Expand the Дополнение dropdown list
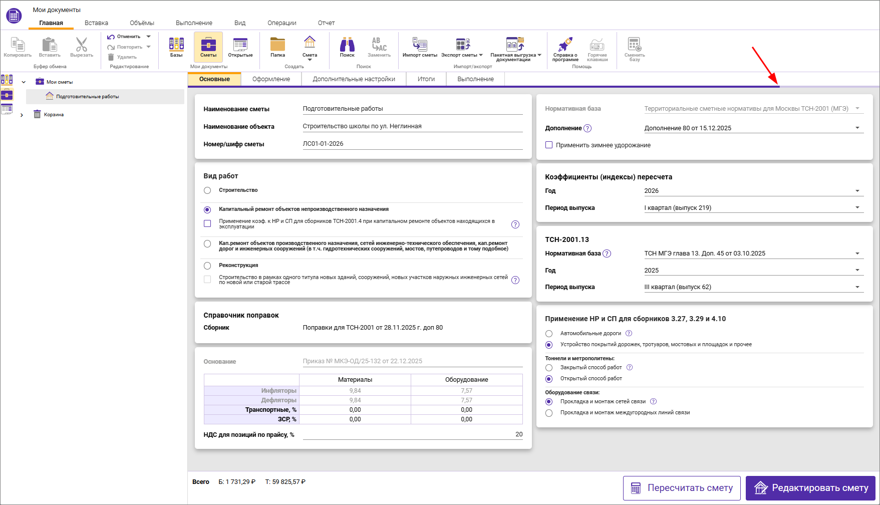Image resolution: width=880 pixels, height=505 pixels. click(857, 128)
